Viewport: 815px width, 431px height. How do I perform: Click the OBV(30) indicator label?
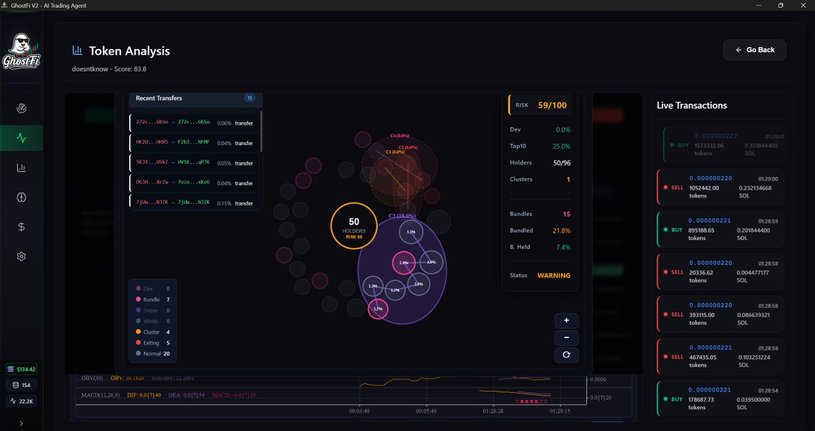92,377
